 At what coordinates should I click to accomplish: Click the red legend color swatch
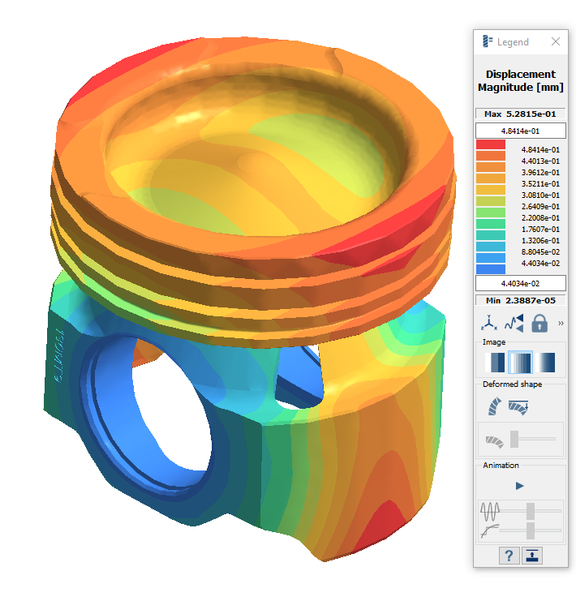pos(491,144)
